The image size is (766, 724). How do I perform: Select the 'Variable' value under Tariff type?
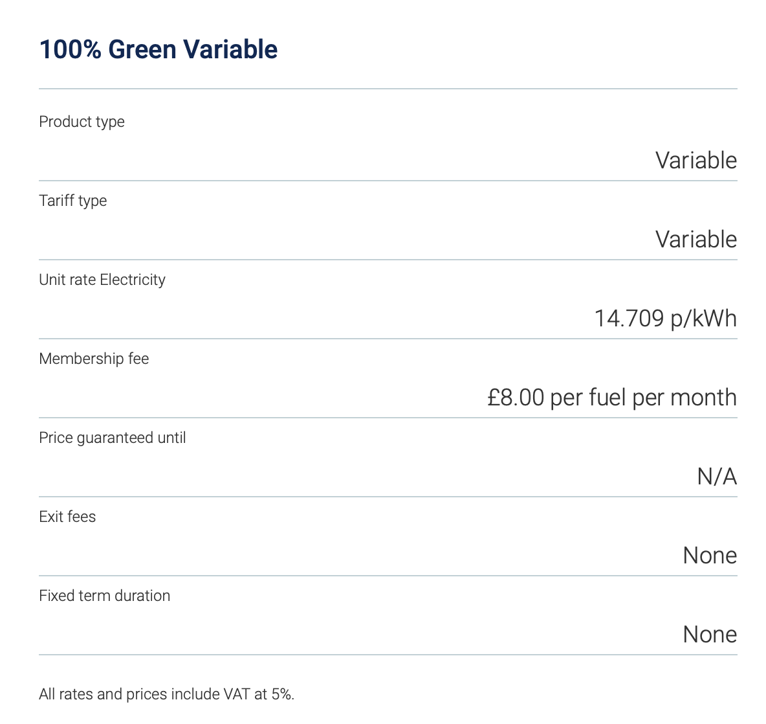695,240
